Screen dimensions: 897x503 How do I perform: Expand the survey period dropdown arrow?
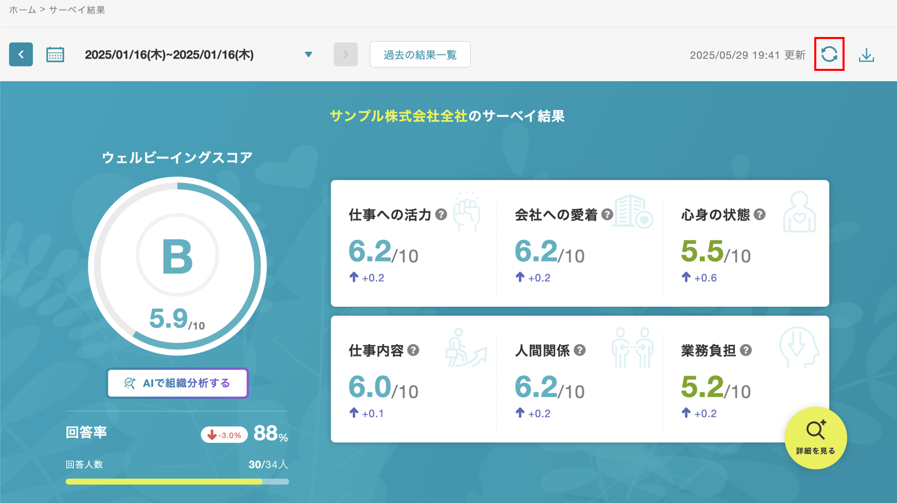tap(308, 54)
